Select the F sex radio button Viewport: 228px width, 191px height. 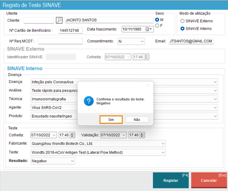click(x=157, y=25)
